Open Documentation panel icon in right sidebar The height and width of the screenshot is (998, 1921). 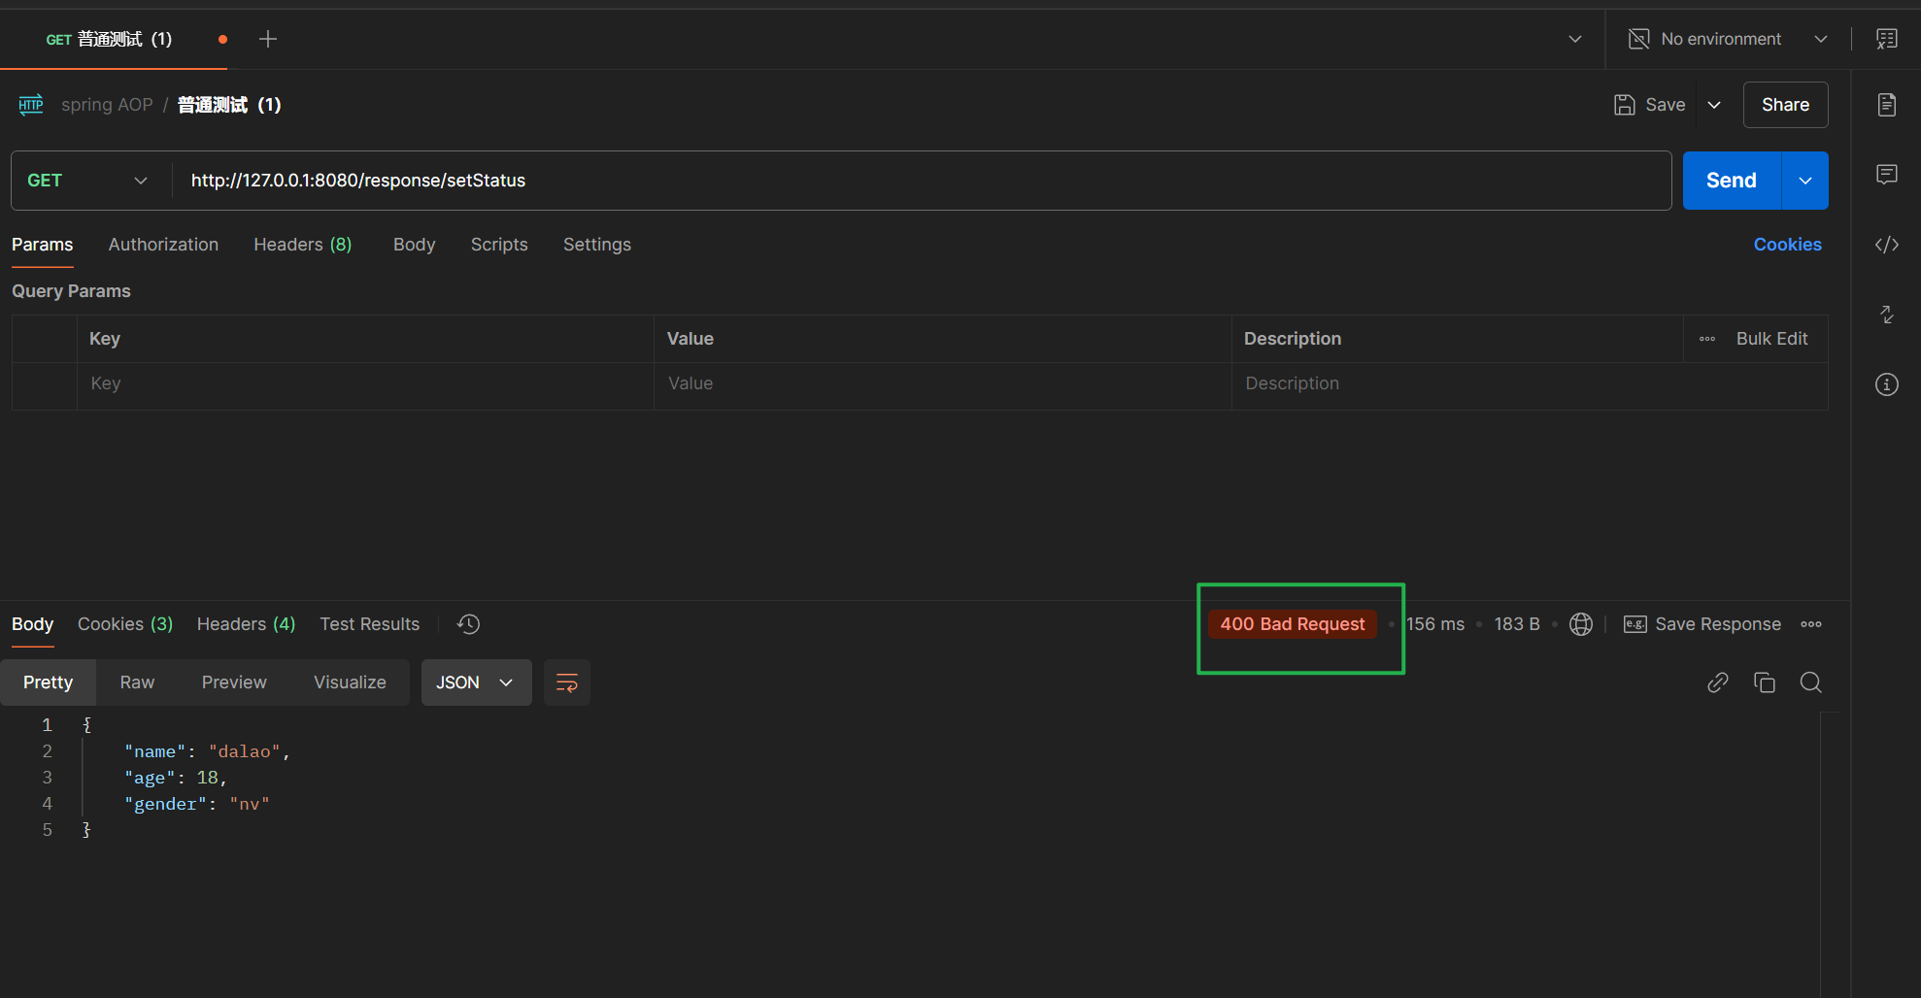pyautogui.click(x=1886, y=105)
